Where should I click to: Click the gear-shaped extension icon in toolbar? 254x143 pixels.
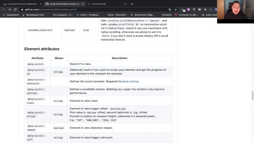coord(205,10)
